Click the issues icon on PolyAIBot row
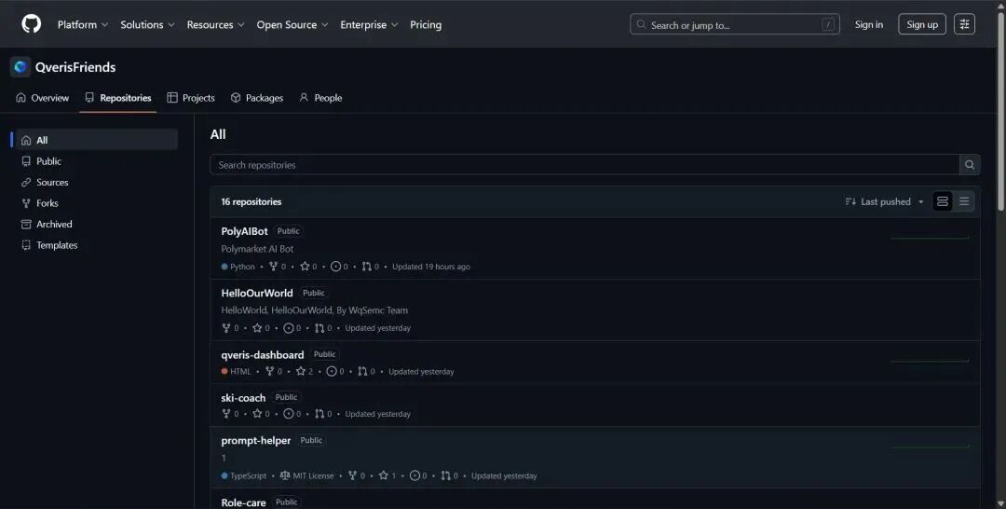1006x509 pixels. 335,267
